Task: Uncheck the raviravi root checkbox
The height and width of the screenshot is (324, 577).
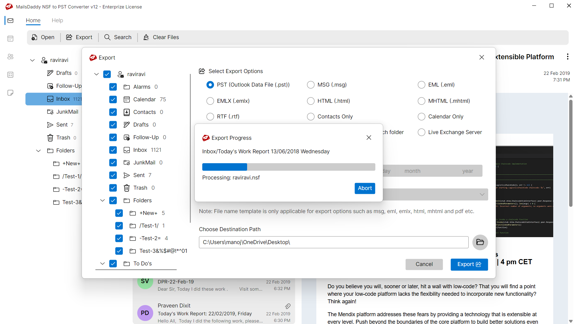Action: pos(107,74)
